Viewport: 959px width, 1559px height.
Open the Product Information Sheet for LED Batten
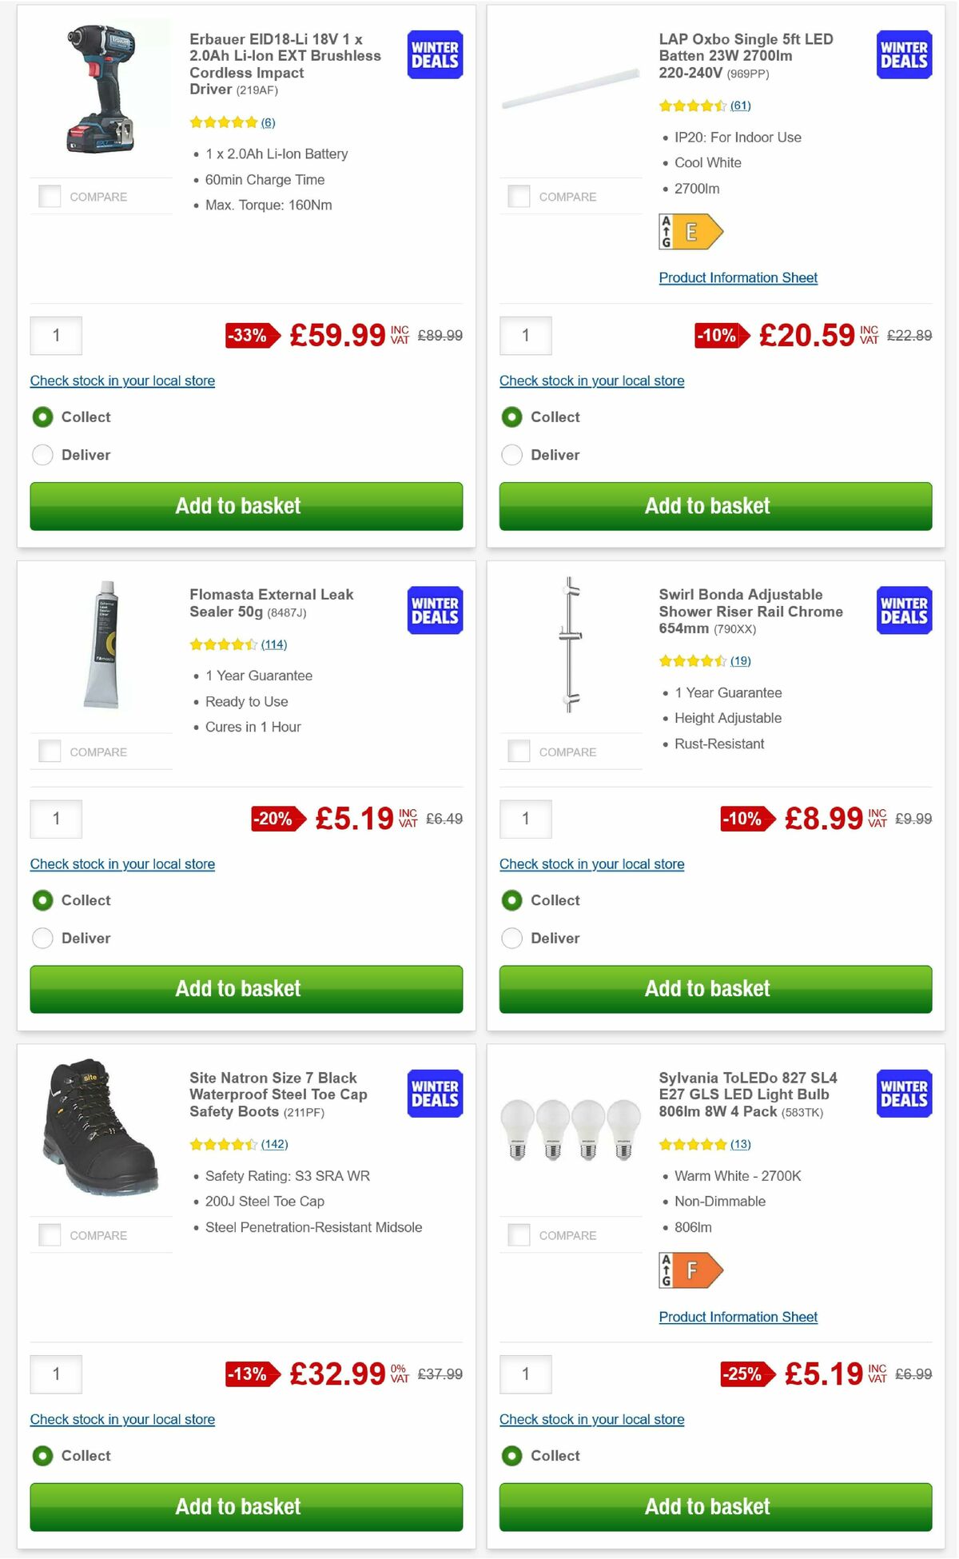point(738,277)
